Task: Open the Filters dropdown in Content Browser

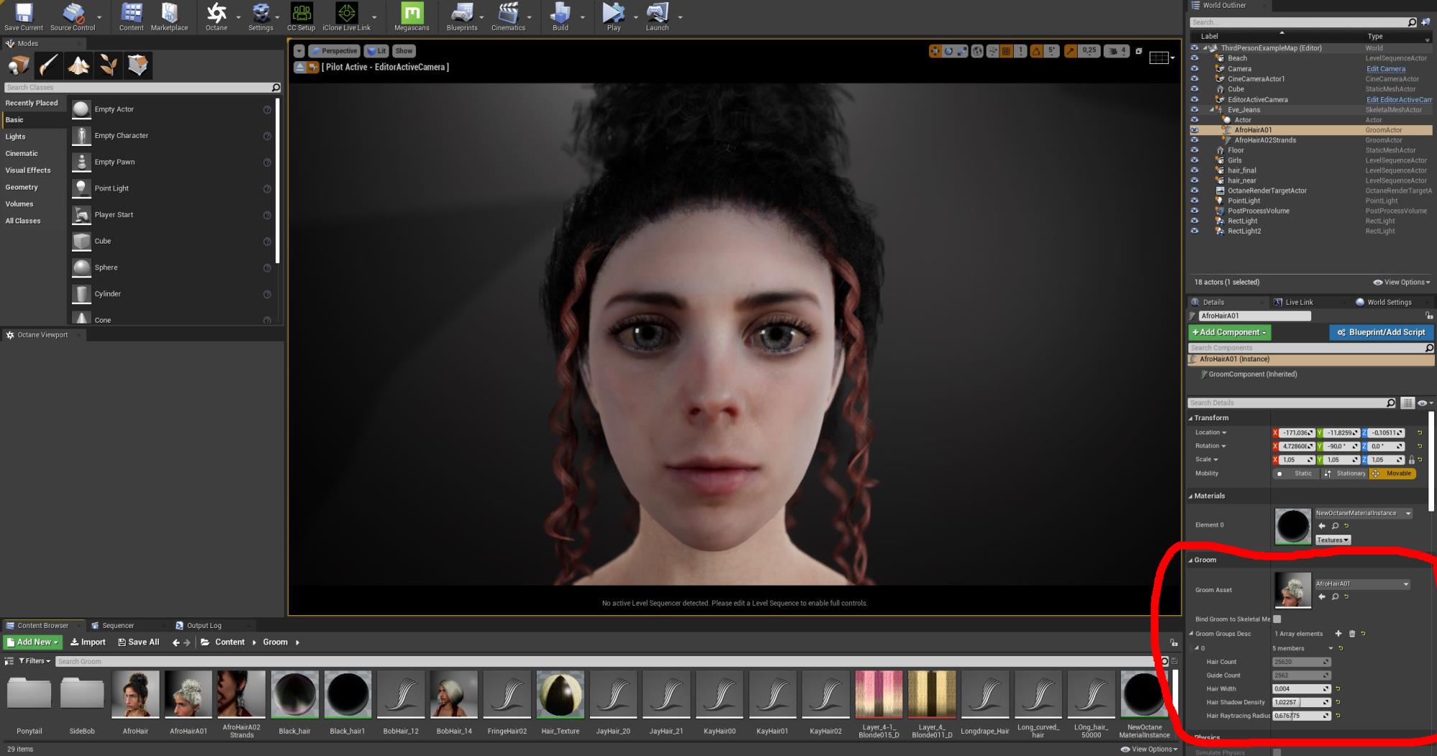Action: [x=34, y=661]
